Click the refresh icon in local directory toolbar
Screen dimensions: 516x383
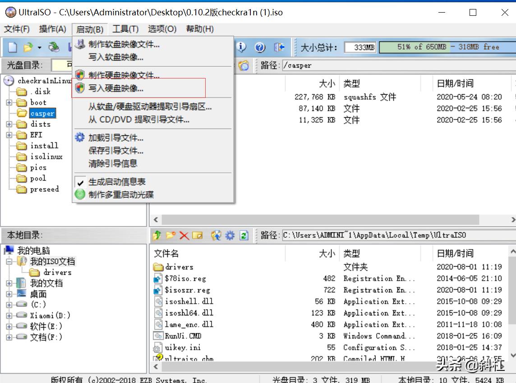(243, 235)
